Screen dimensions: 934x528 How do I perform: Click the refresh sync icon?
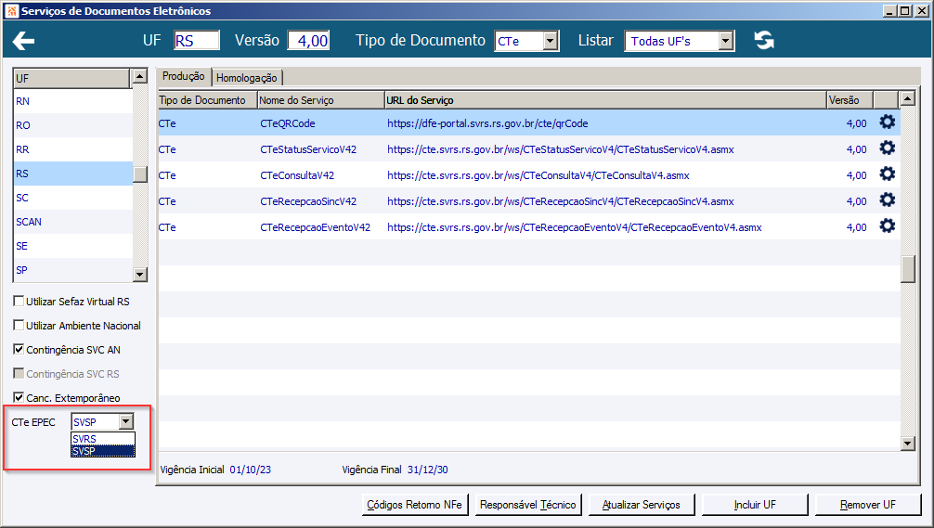(x=764, y=41)
